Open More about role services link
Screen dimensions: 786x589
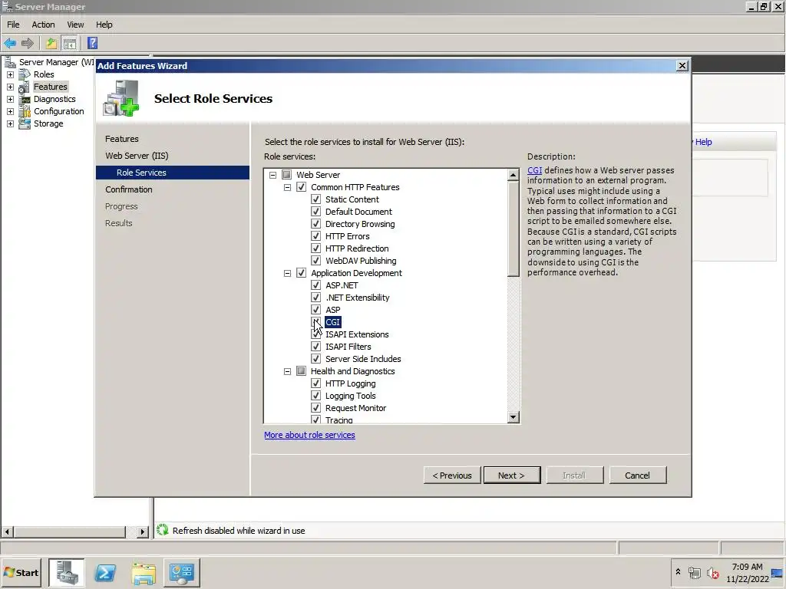[309, 435]
